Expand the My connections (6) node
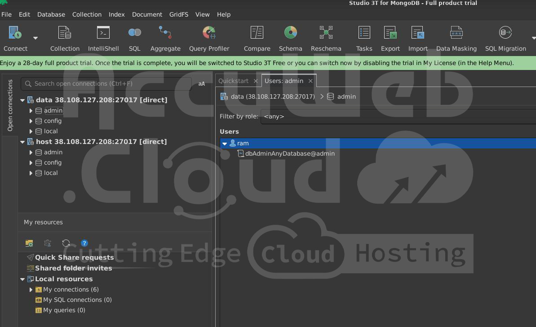 31,290
